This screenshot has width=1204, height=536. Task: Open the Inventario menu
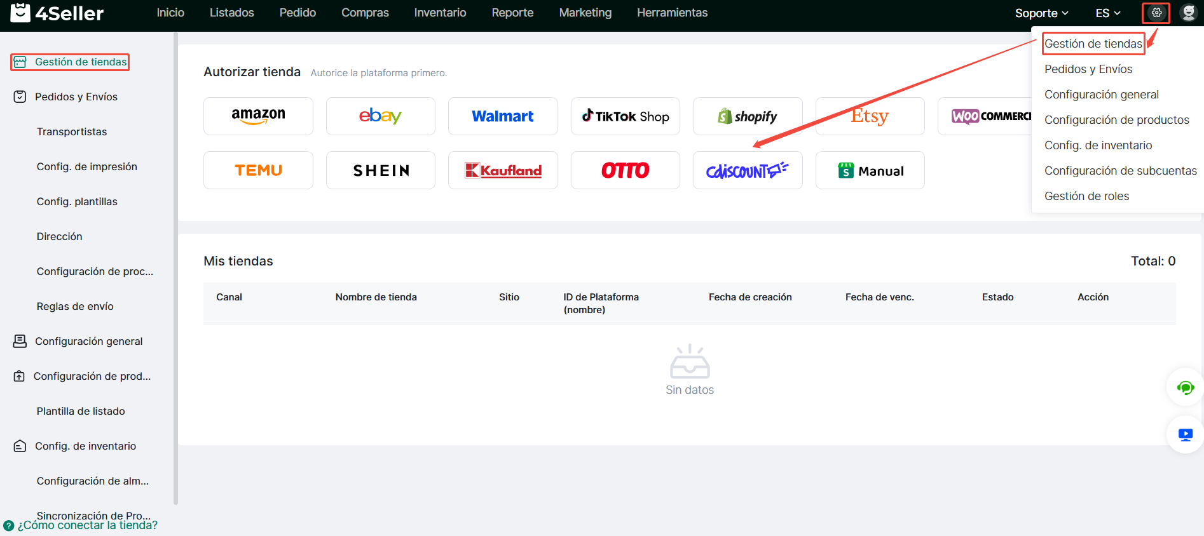click(x=440, y=13)
